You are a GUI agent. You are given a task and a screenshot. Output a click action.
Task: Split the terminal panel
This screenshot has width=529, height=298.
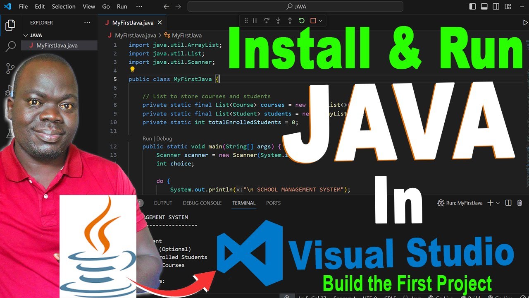click(x=508, y=203)
